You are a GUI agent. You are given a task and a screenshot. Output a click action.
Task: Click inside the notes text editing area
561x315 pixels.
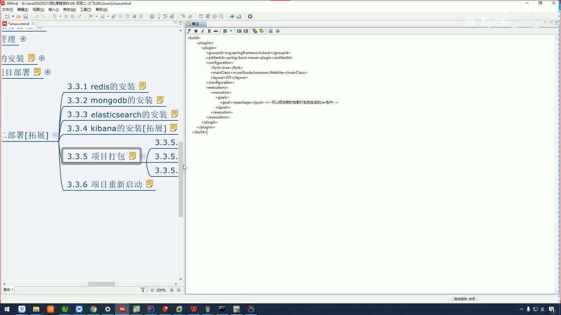[371, 164]
